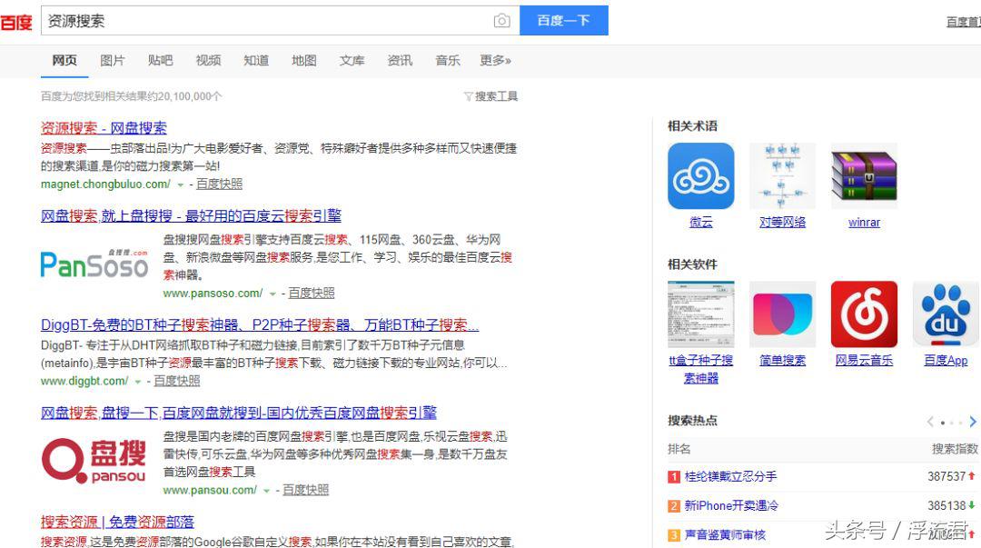Open the 百度App paw icon

[x=946, y=314]
